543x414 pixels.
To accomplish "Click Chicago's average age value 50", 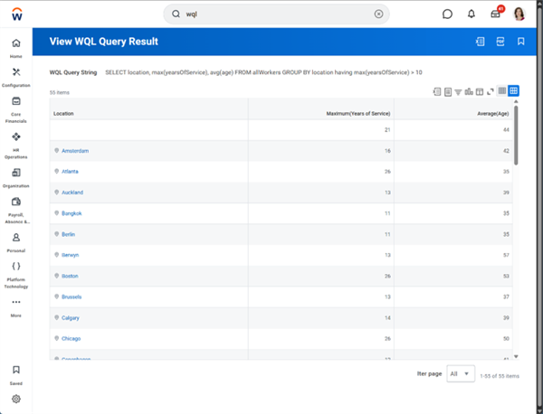I will click(506, 339).
